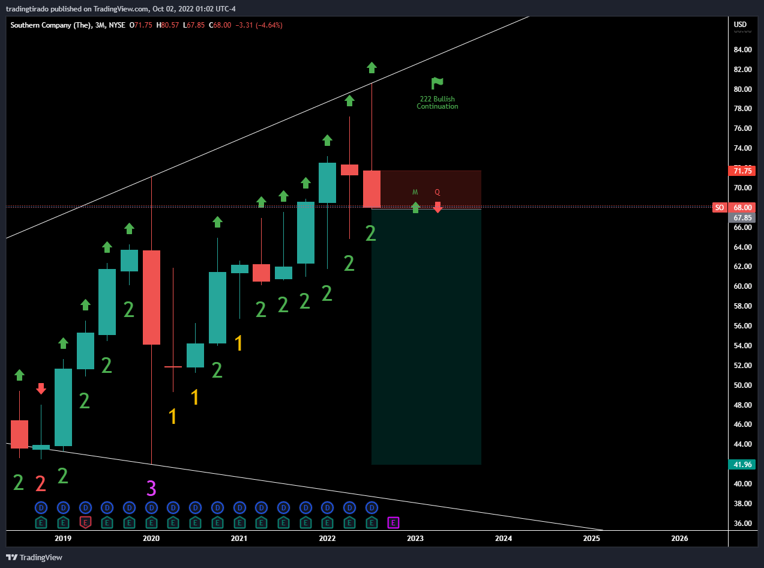Click the low value L67.85
Viewport: 764px width, 568px height.
pos(193,25)
